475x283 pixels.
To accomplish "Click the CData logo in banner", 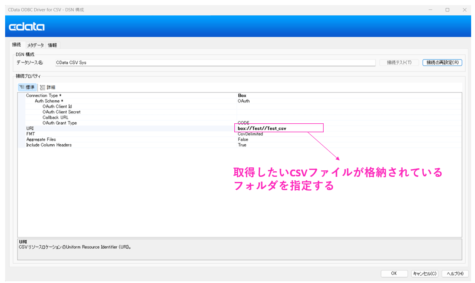I will click(x=27, y=27).
